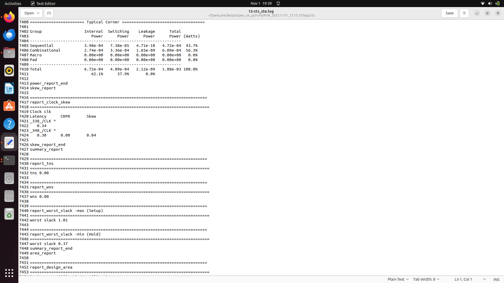Open LibreOffice Writer from dock
Screen dimensions: 504x283
pos(9,89)
